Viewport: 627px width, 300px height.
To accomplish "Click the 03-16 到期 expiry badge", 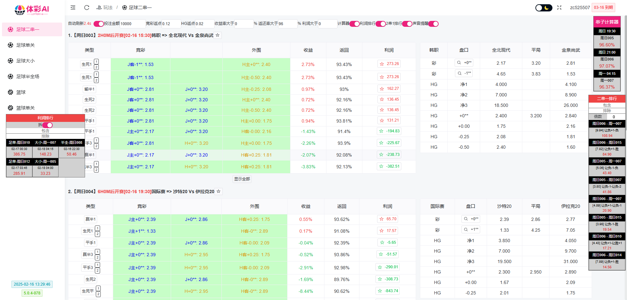I will (603, 8).
